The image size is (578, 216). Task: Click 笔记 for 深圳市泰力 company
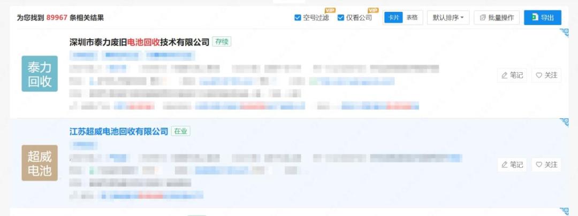coord(512,75)
